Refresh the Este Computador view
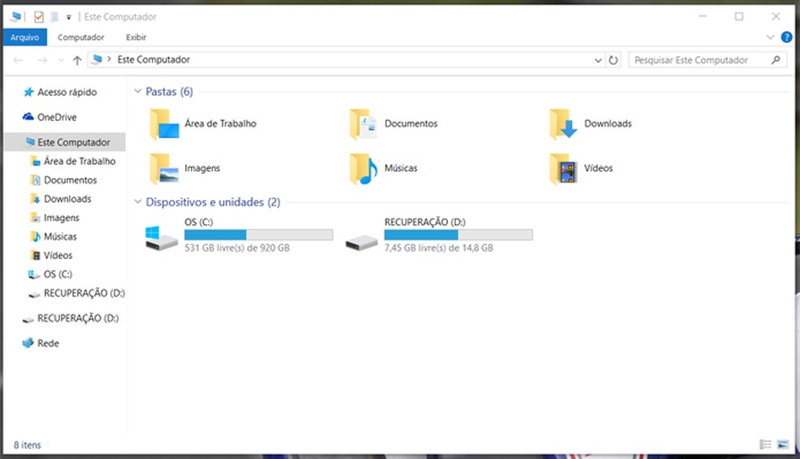 [613, 60]
